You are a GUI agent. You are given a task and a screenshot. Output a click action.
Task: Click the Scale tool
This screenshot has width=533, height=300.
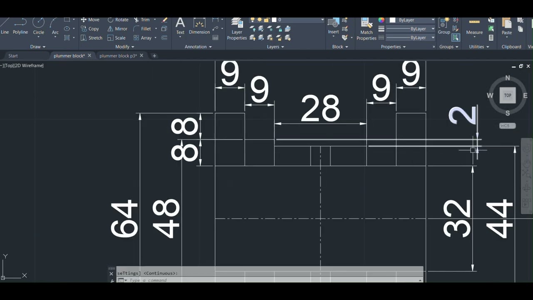click(x=116, y=38)
